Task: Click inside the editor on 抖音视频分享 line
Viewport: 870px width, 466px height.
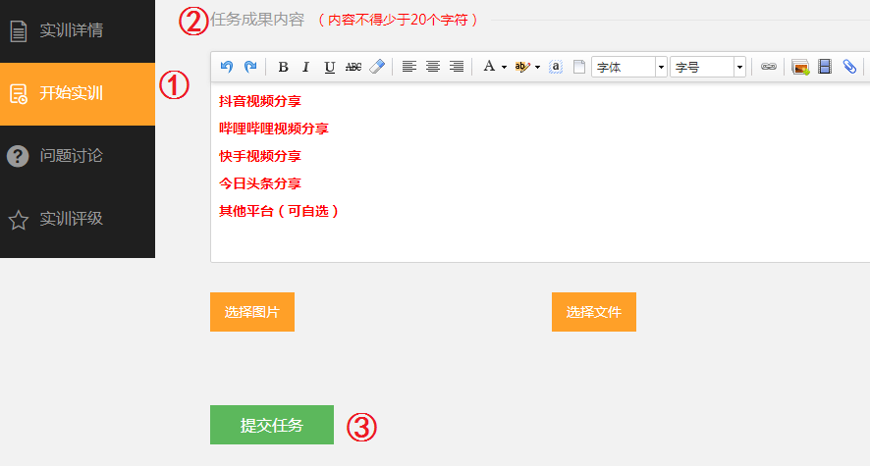Action: coord(261,101)
